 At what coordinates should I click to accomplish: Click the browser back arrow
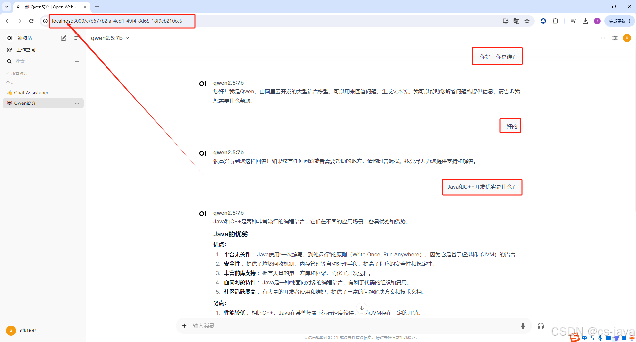pos(7,21)
